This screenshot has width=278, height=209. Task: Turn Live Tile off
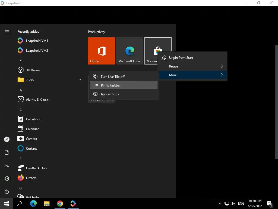click(x=124, y=76)
